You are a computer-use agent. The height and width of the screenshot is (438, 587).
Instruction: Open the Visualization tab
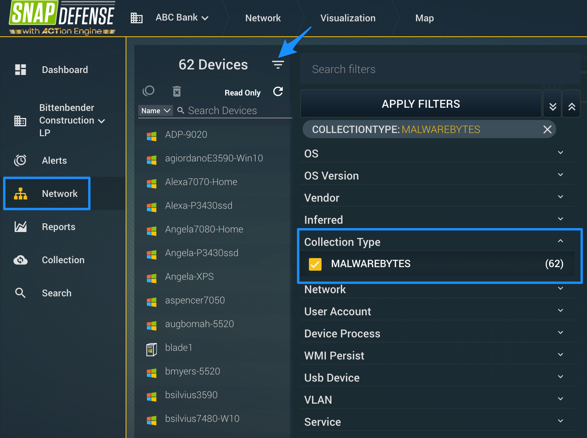point(348,18)
